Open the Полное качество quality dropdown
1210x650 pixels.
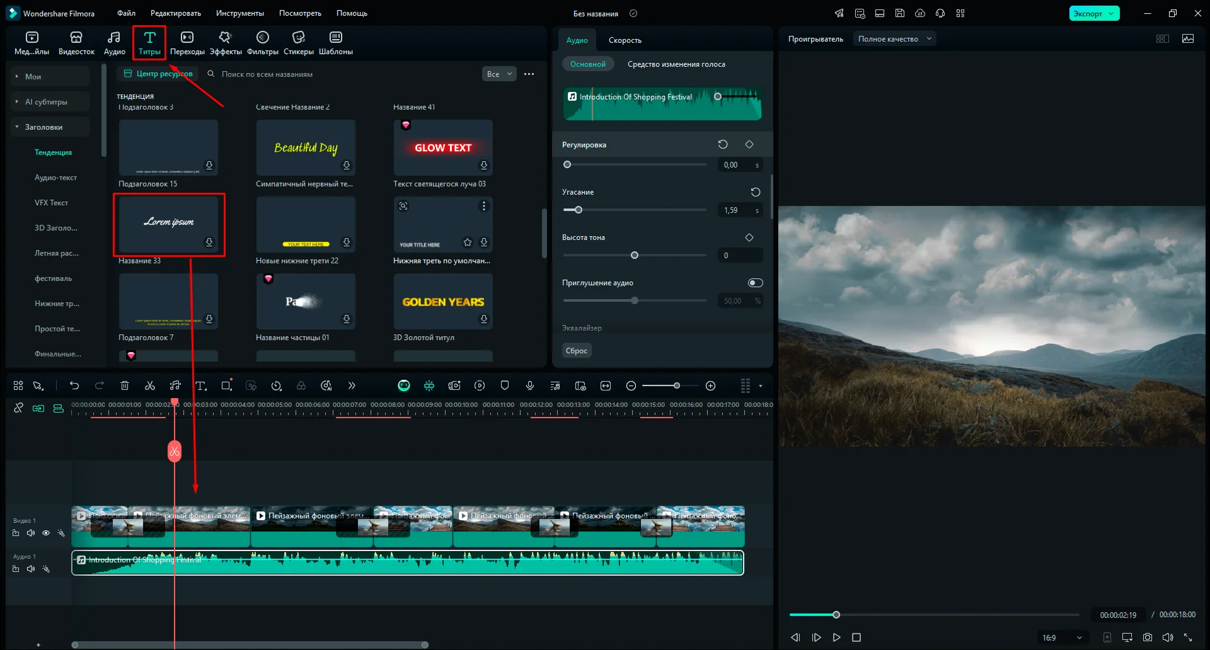tap(894, 39)
